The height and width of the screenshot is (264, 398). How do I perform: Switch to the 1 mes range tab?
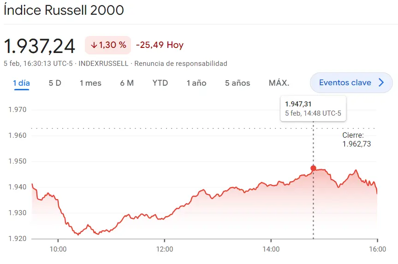(x=90, y=83)
